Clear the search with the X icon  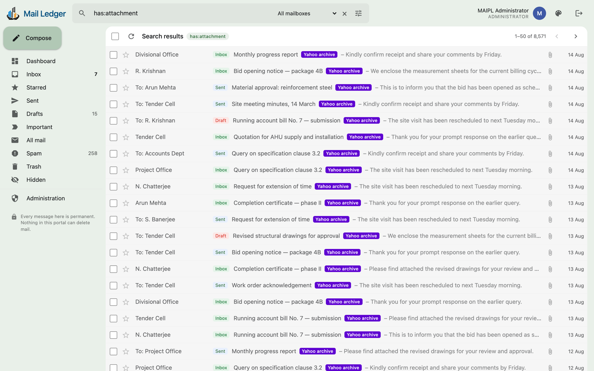point(345,14)
